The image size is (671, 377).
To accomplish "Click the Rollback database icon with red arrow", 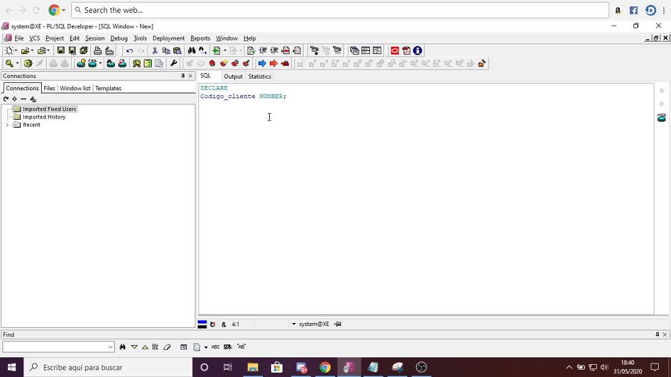I will pyautogui.click(x=122, y=63).
